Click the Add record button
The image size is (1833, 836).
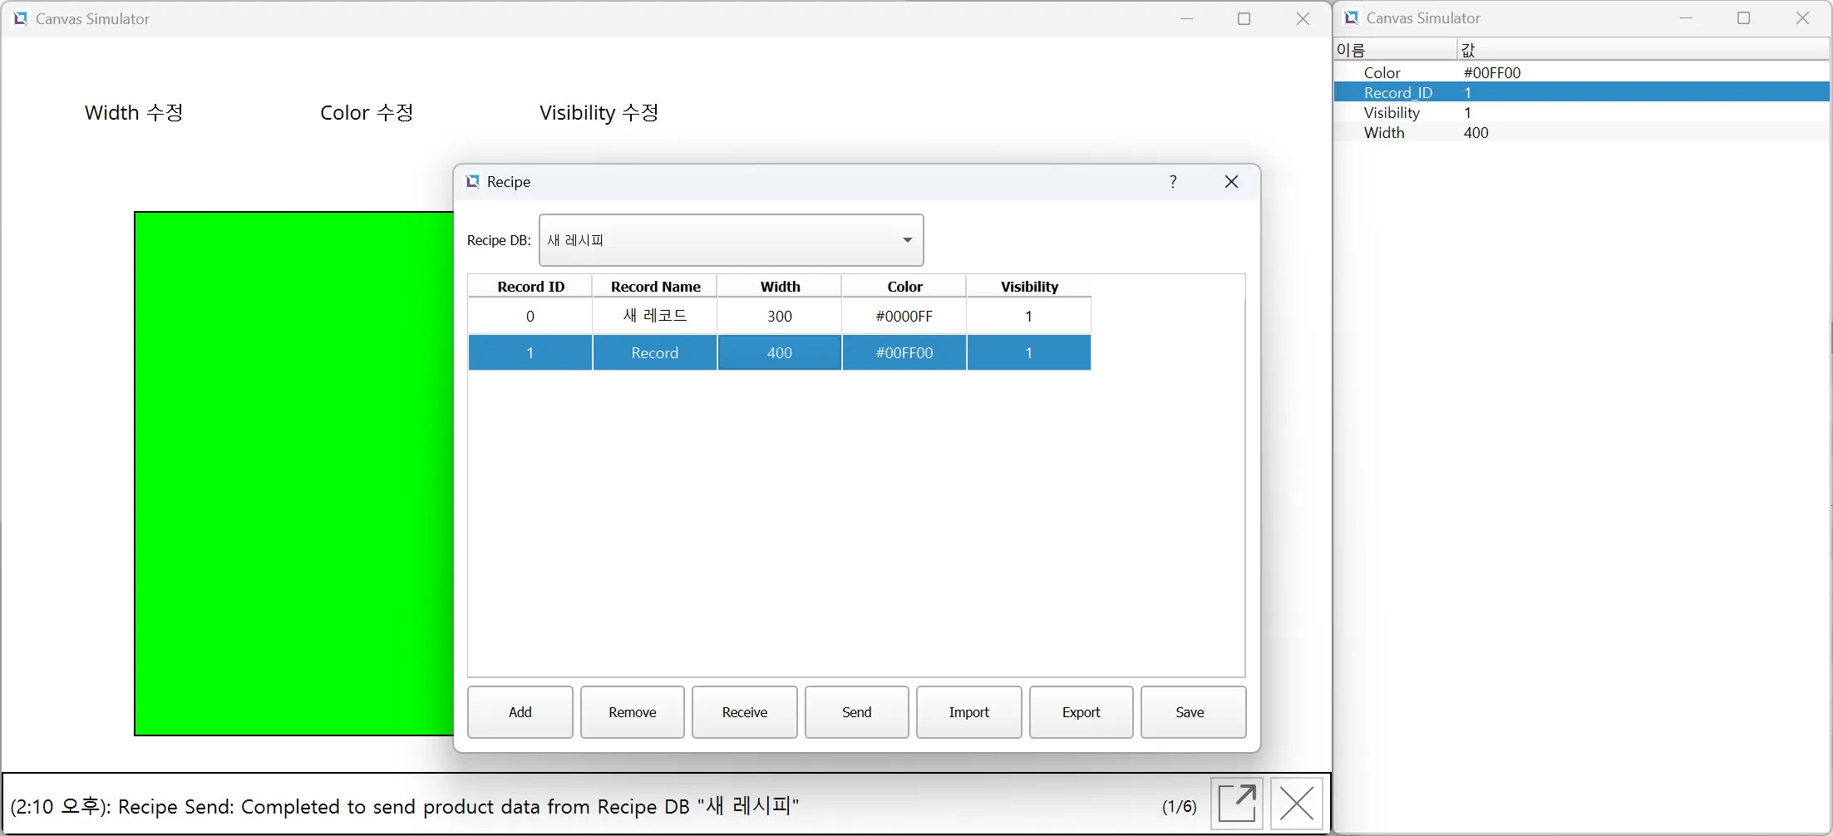[520, 712]
